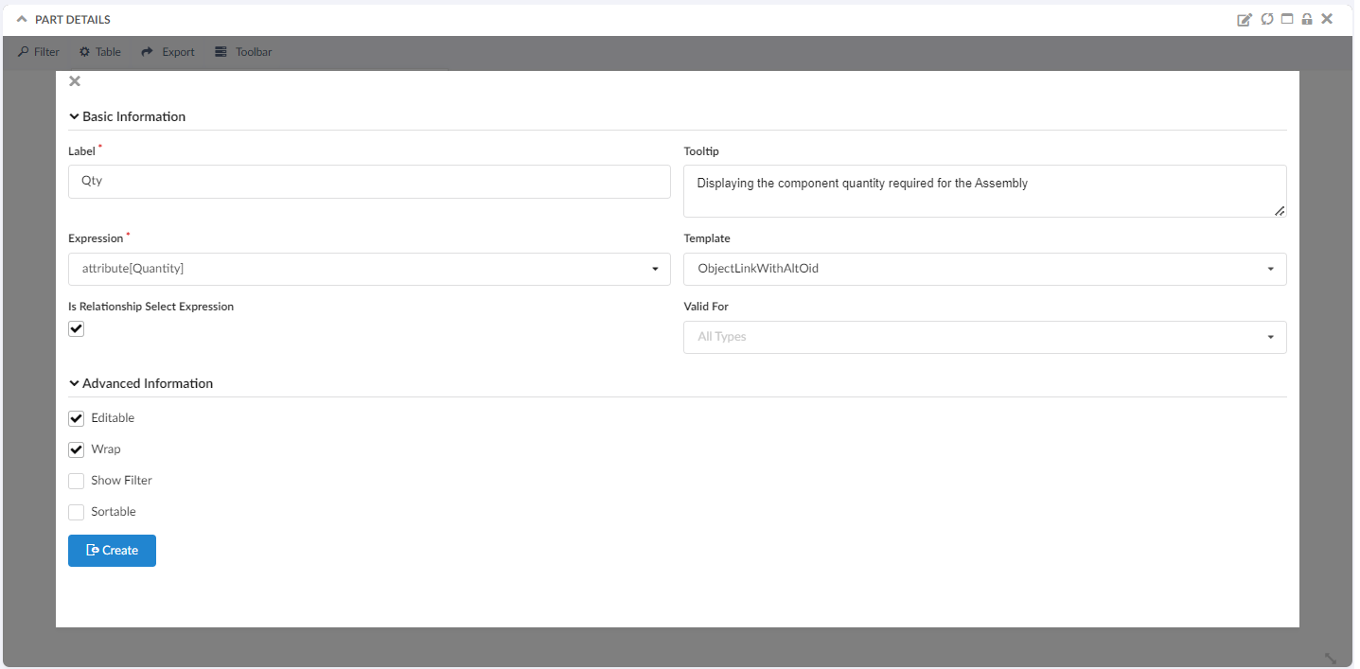Open the Template dropdown
1360x669 pixels.
coord(984,269)
